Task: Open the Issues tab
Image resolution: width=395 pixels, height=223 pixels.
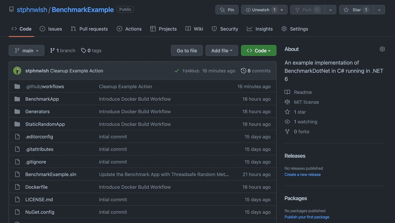Action: 51,29
